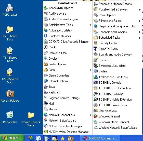Expand the Printers and Faxes submenu arrow
Image resolution: width=143 pixels, height=141 pixels.
click(x=140, y=21)
